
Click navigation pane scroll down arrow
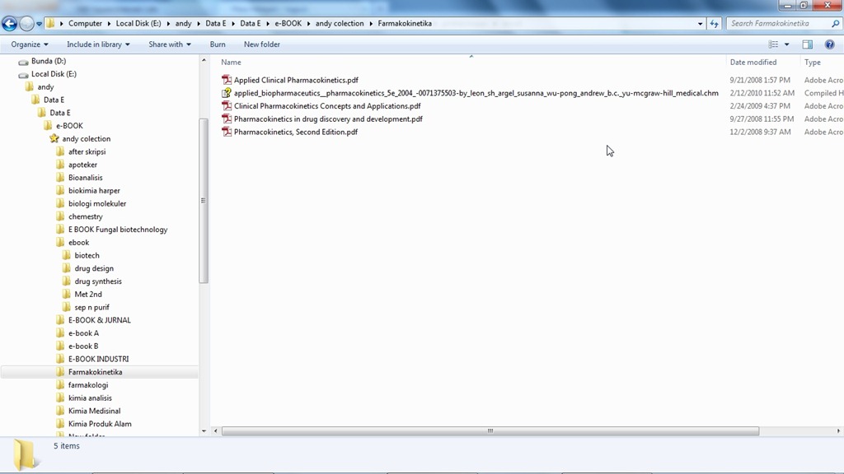204,431
